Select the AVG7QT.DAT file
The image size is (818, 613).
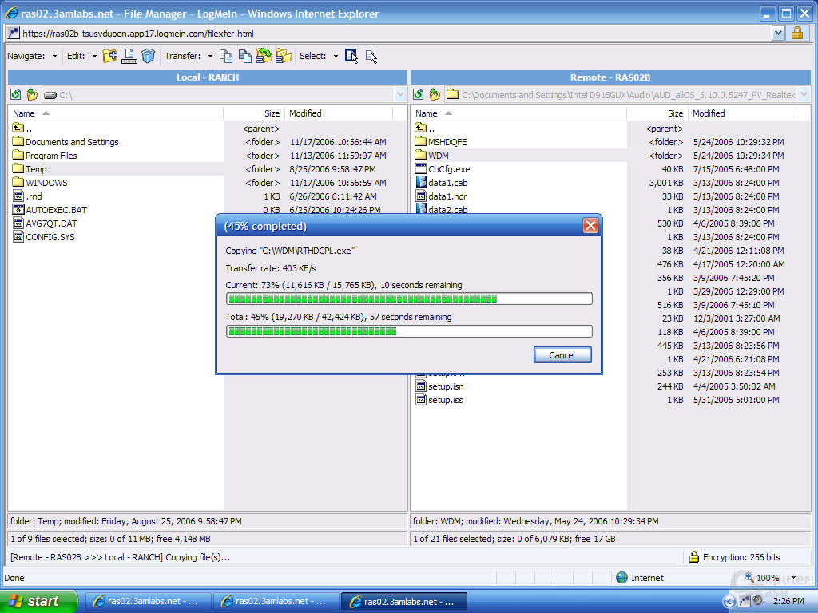click(51, 223)
